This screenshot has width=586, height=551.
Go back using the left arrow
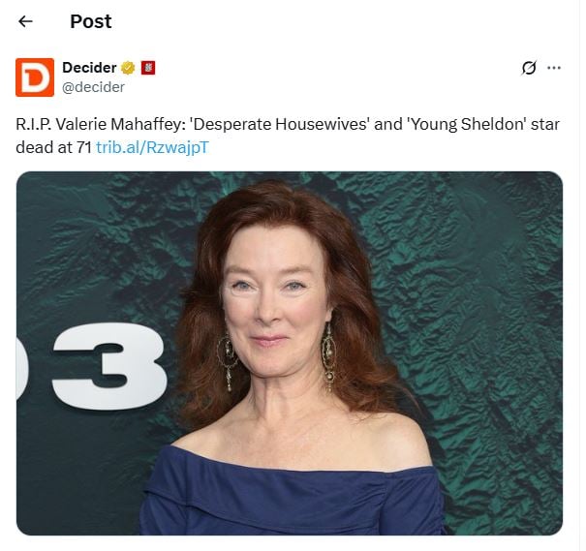click(x=25, y=21)
